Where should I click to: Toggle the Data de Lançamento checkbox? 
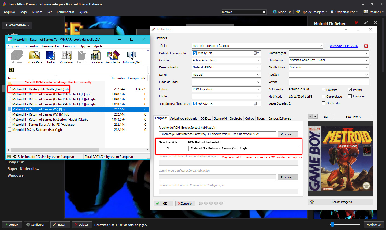pos(195,53)
